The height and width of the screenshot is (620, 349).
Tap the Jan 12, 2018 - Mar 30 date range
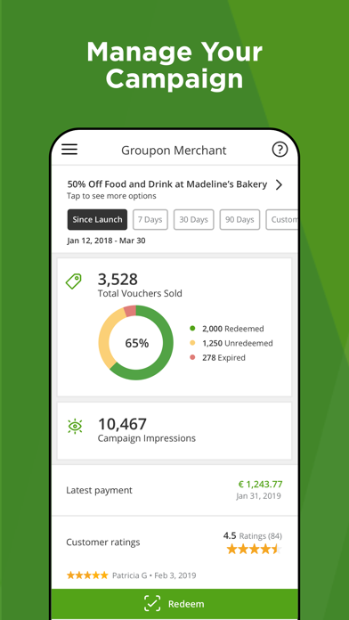tap(106, 241)
